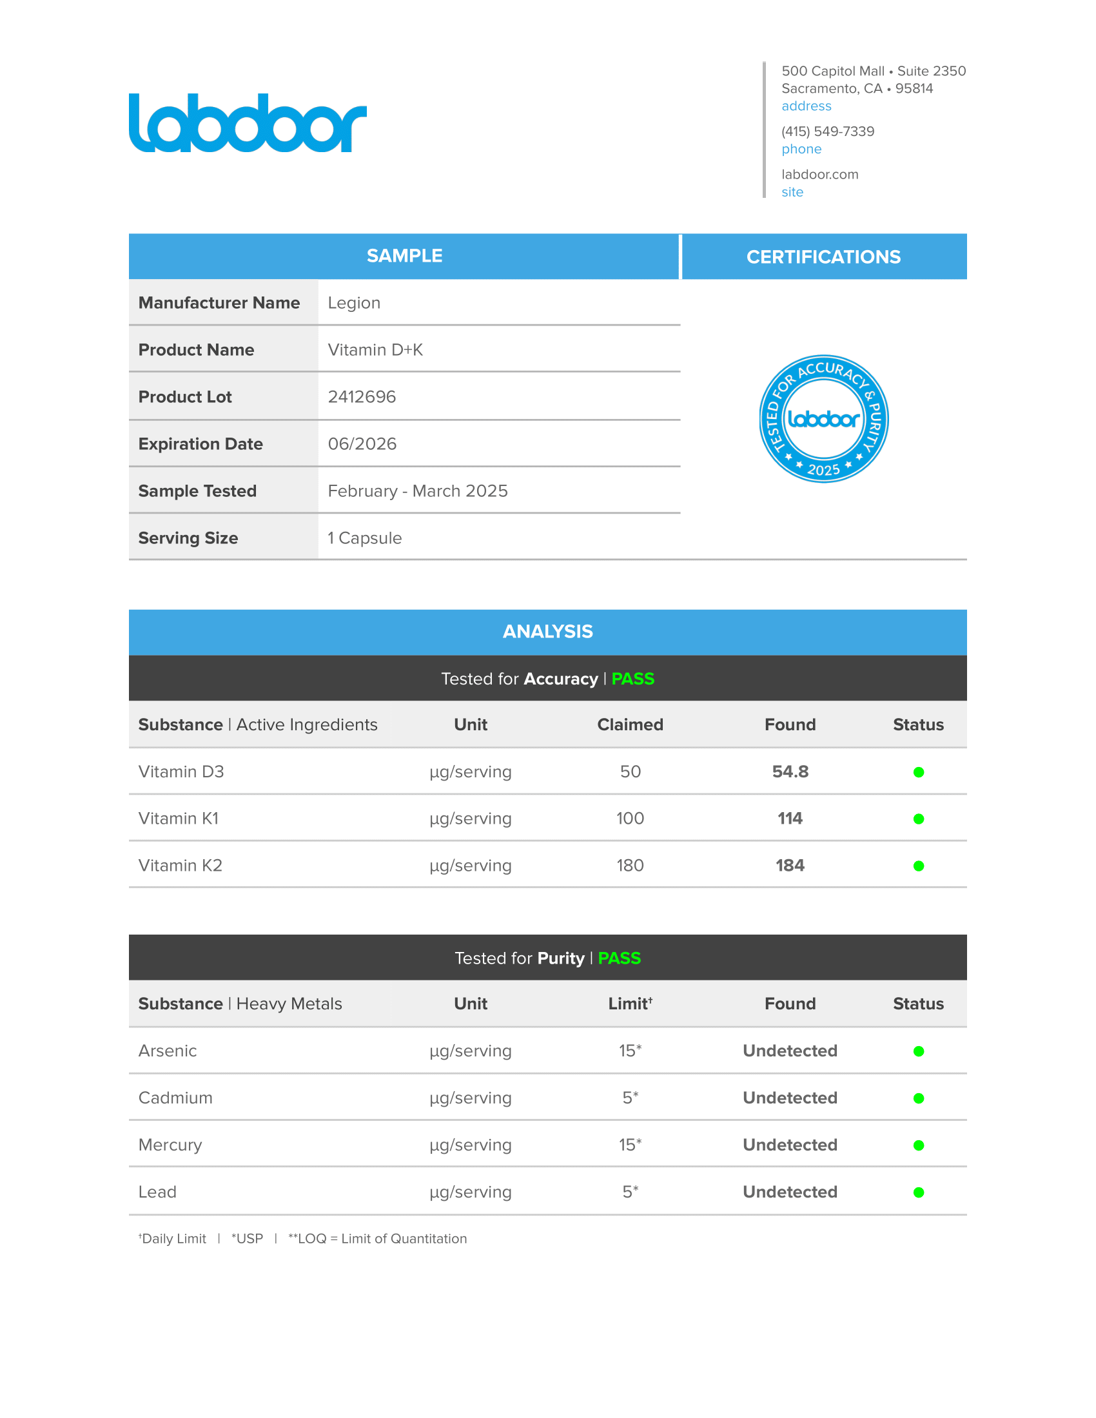Click the labdoor.com website text

[819, 175]
